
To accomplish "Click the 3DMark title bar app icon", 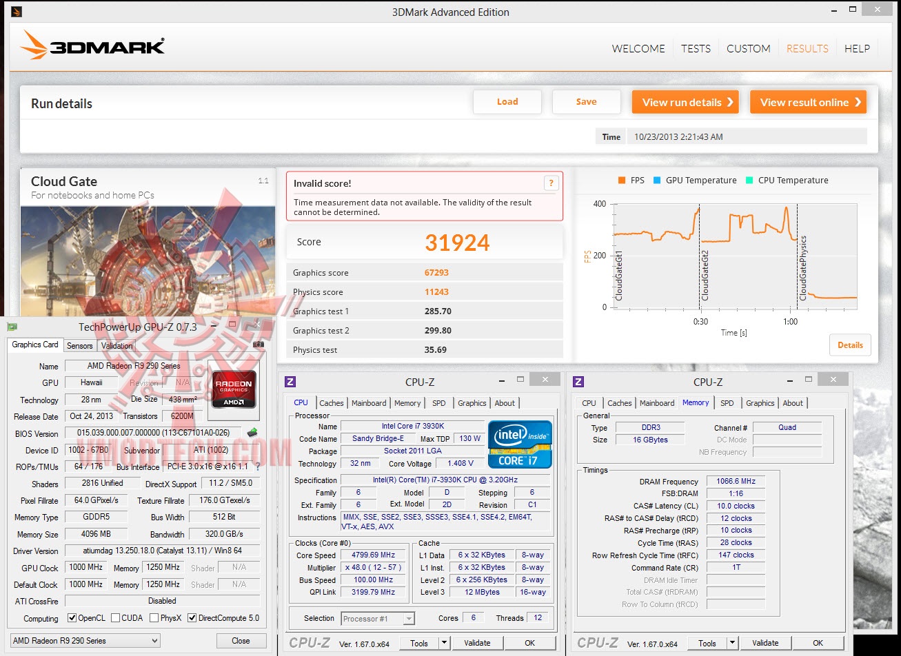I will 17,12.
